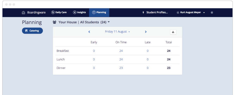Expand the Your House All Students dropdown
The width and height of the screenshot is (235, 95).
81,22
